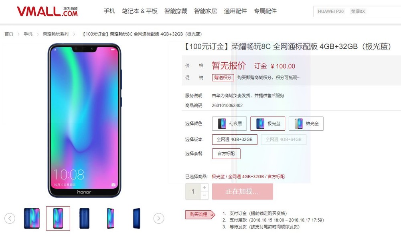The height and width of the screenshot is (245, 401).
Task: Increase quantity with the plus stepper
Action: (x=204, y=187)
